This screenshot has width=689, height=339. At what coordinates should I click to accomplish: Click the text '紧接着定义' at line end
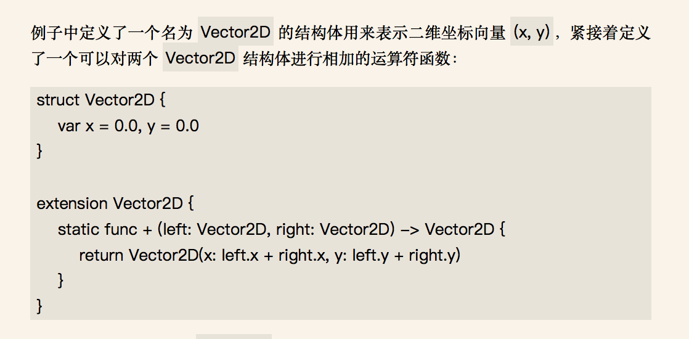(610, 32)
